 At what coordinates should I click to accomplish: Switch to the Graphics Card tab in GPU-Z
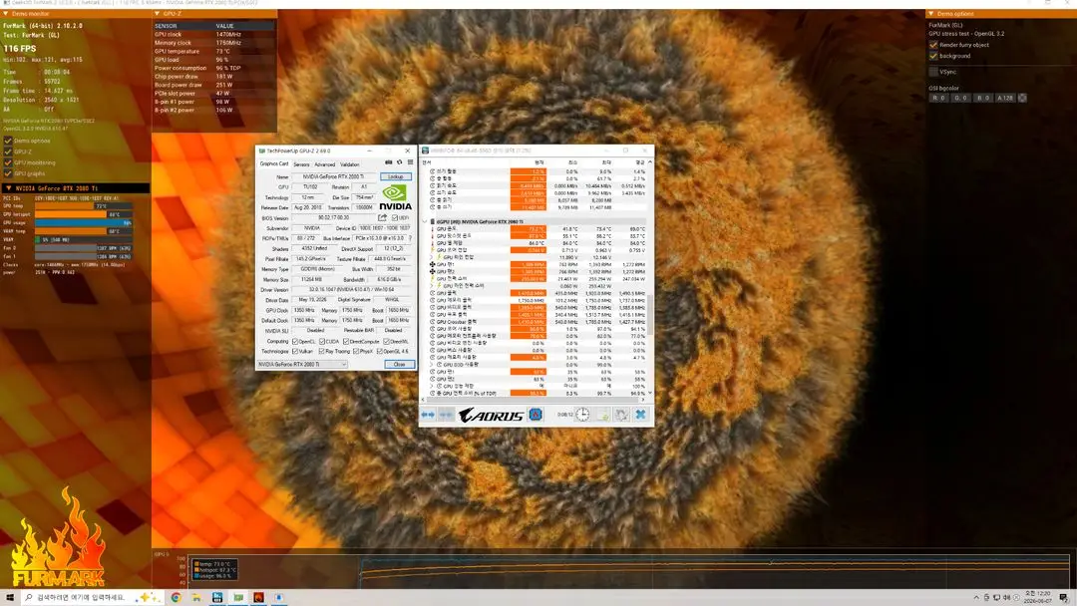pos(274,164)
